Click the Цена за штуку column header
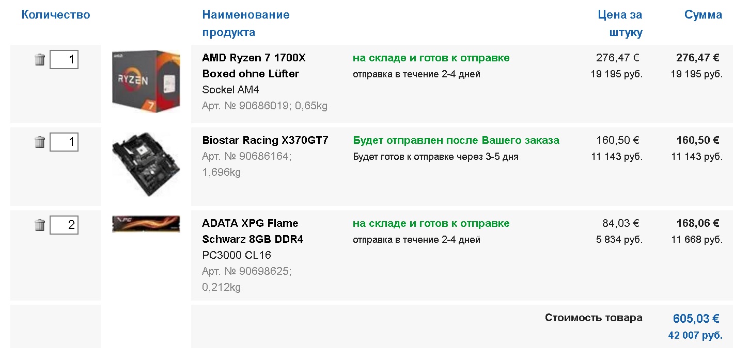Image resolution: width=733 pixels, height=348 pixels. click(620, 23)
